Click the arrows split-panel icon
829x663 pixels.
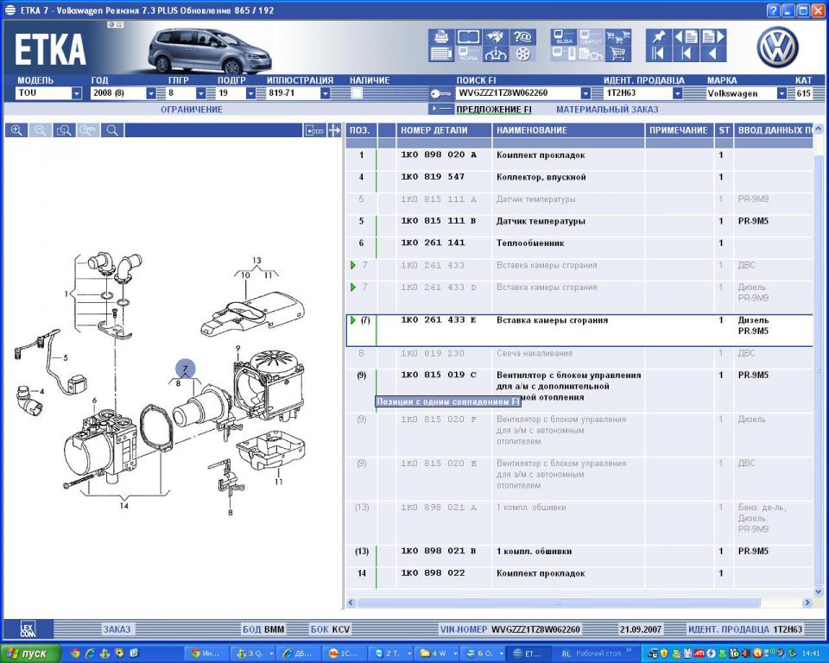334,130
